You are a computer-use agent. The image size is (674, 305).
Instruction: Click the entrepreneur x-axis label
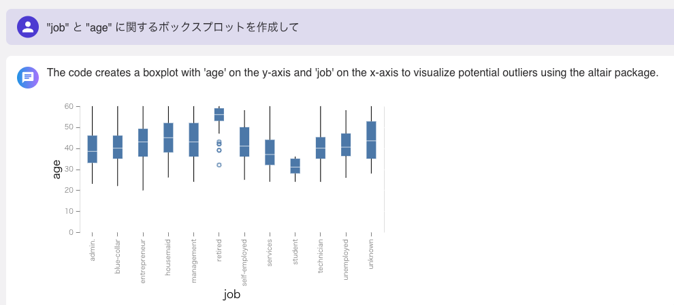coord(143,261)
